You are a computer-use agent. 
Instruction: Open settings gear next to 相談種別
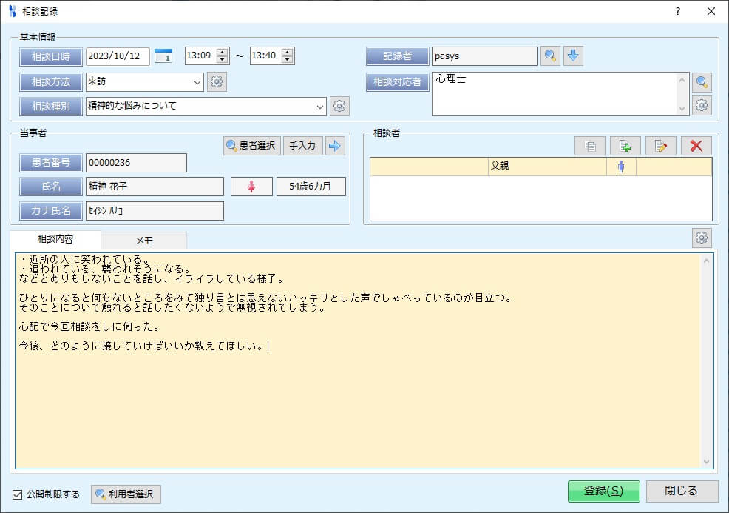click(x=339, y=106)
